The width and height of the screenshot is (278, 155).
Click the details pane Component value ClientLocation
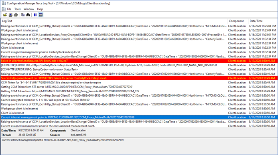pyautogui.click(x=78, y=131)
